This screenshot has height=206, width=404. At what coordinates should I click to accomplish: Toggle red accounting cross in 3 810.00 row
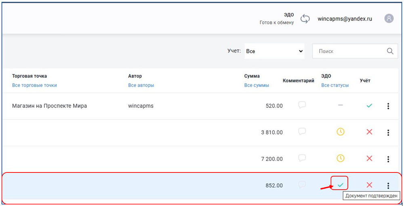[x=369, y=132]
